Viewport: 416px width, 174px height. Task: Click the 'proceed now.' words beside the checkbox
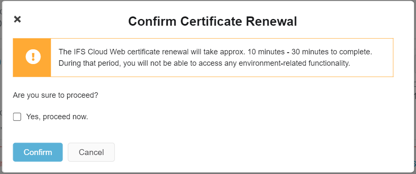[65, 117]
